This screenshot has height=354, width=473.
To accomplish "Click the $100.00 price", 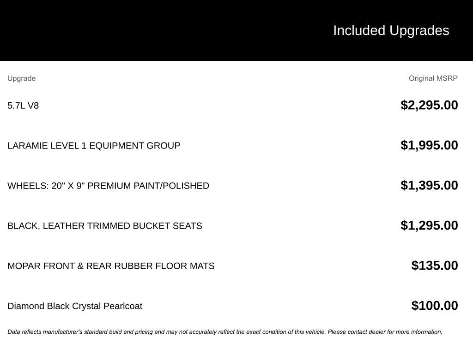I will [435, 306].
